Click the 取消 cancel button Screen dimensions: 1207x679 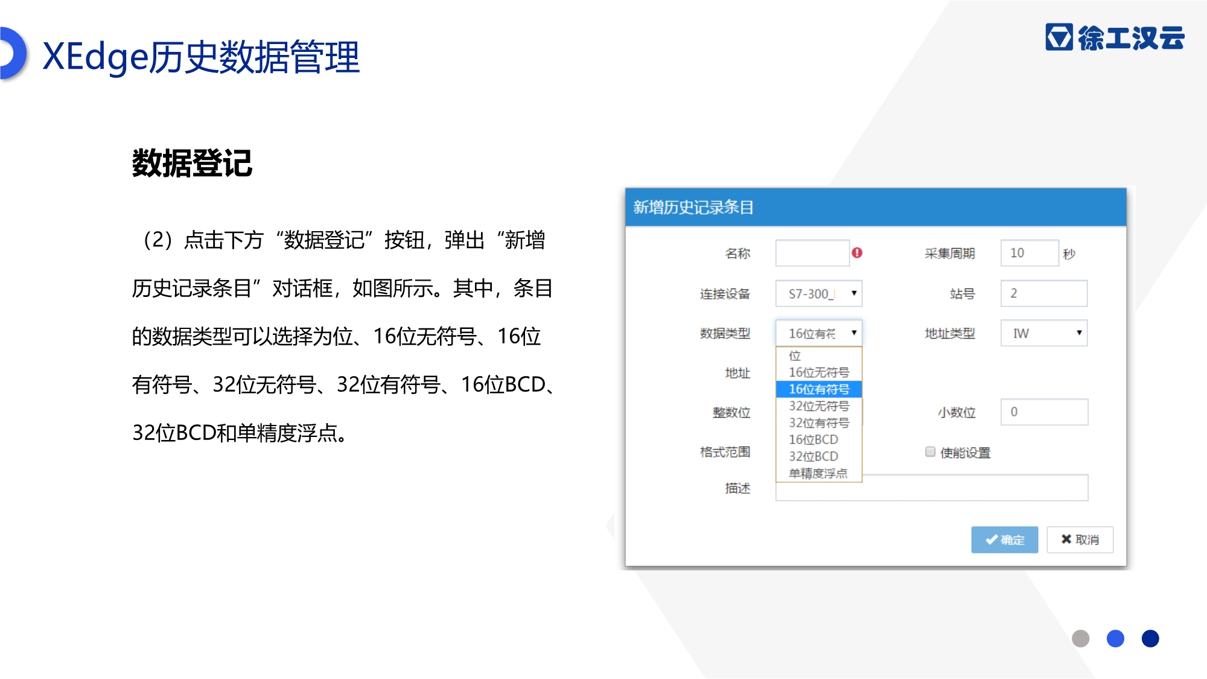1080,540
